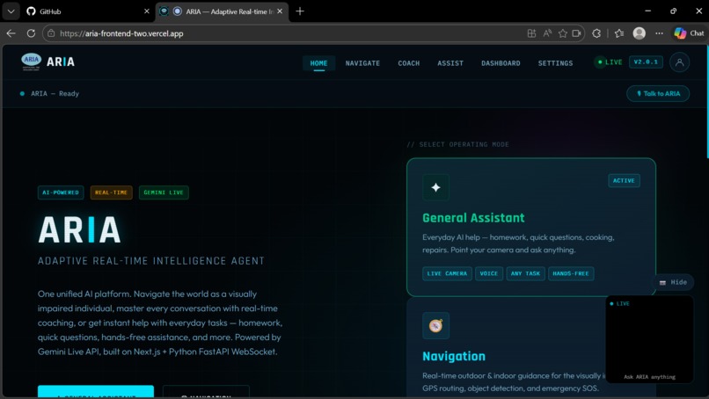Click the Navigation compass icon
Screen dimensions: 709x399
point(436,326)
